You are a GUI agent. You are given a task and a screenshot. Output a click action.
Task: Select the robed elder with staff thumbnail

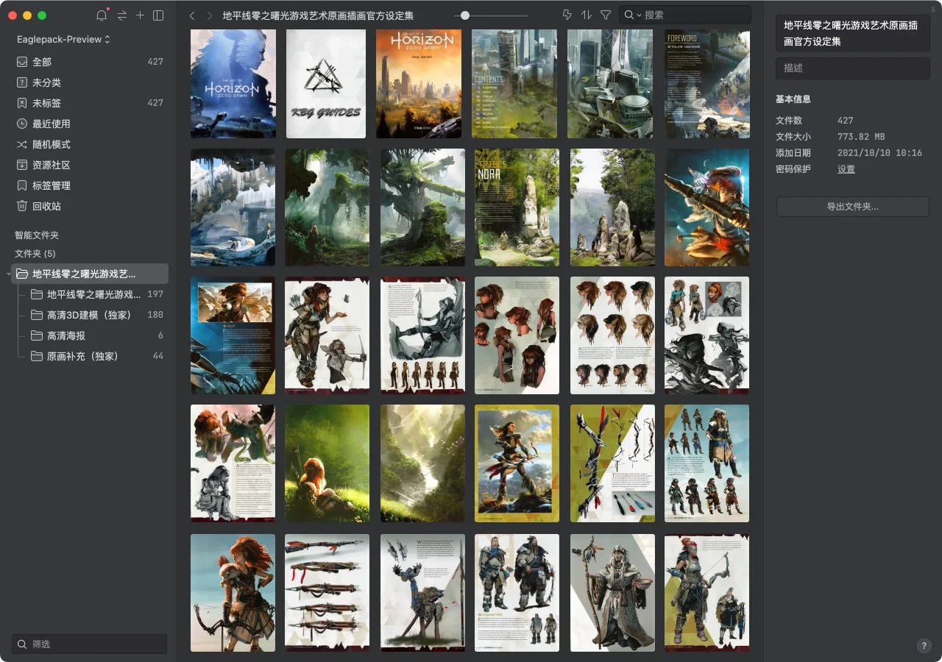coord(612,593)
